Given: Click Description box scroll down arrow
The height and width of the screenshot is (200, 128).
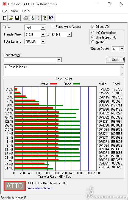Looking at the screenshot, I should point(122,74).
